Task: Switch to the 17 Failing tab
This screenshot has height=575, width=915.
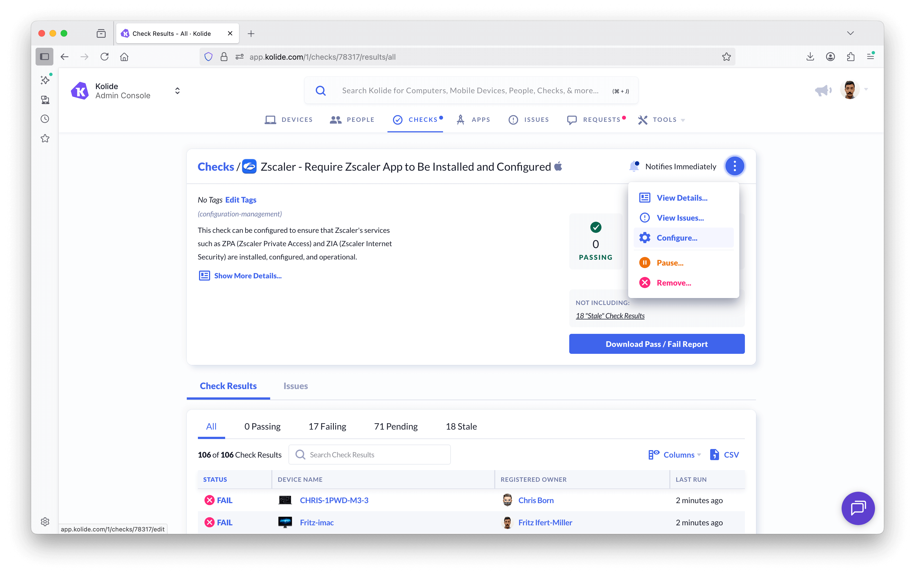Action: pyautogui.click(x=327, y=426)
